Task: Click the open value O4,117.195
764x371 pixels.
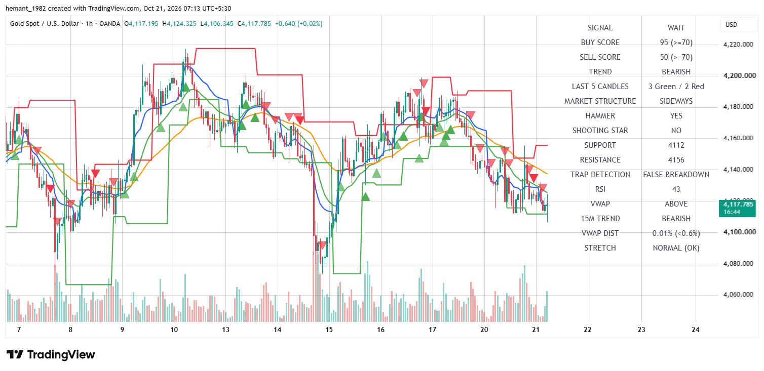Action: coord(142,23)
